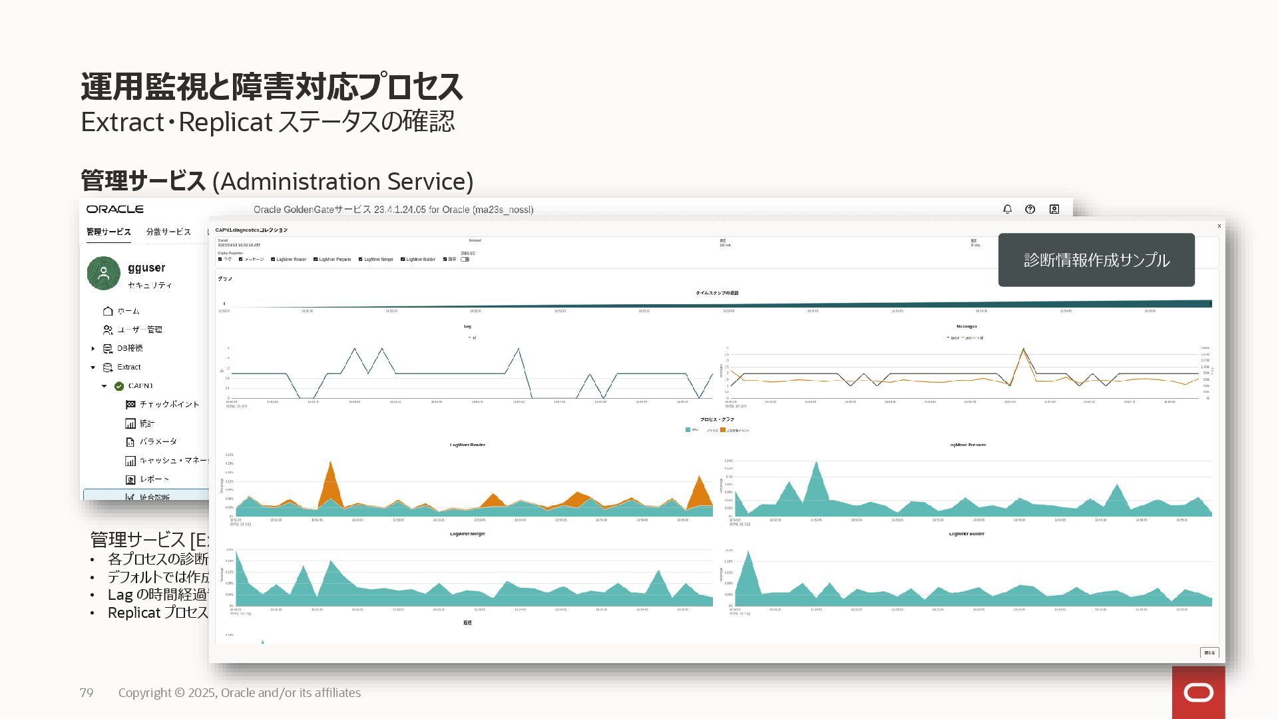This screenshot has height=719, width=1278.
Task: Switch to the 分散サービス tab
Action: click(x=168, y=232)
